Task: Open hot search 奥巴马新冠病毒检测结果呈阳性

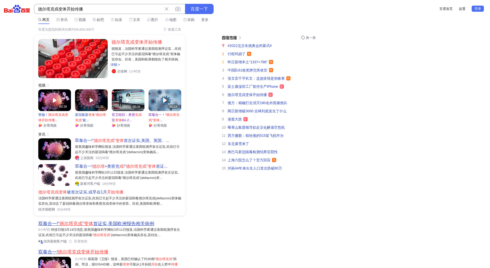Action: click(252, 152)
